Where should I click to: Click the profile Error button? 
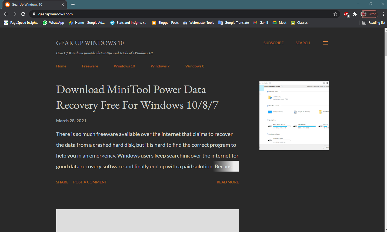(369, 14)
